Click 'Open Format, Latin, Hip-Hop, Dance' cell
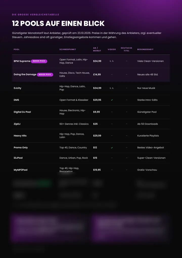 click(74, 61)
